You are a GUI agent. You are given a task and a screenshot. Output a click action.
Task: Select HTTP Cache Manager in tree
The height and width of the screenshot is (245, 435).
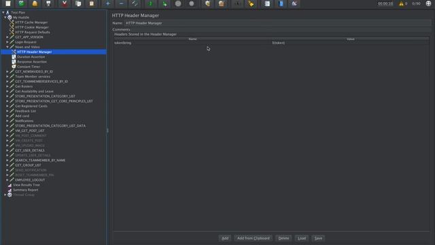point(31,22)
